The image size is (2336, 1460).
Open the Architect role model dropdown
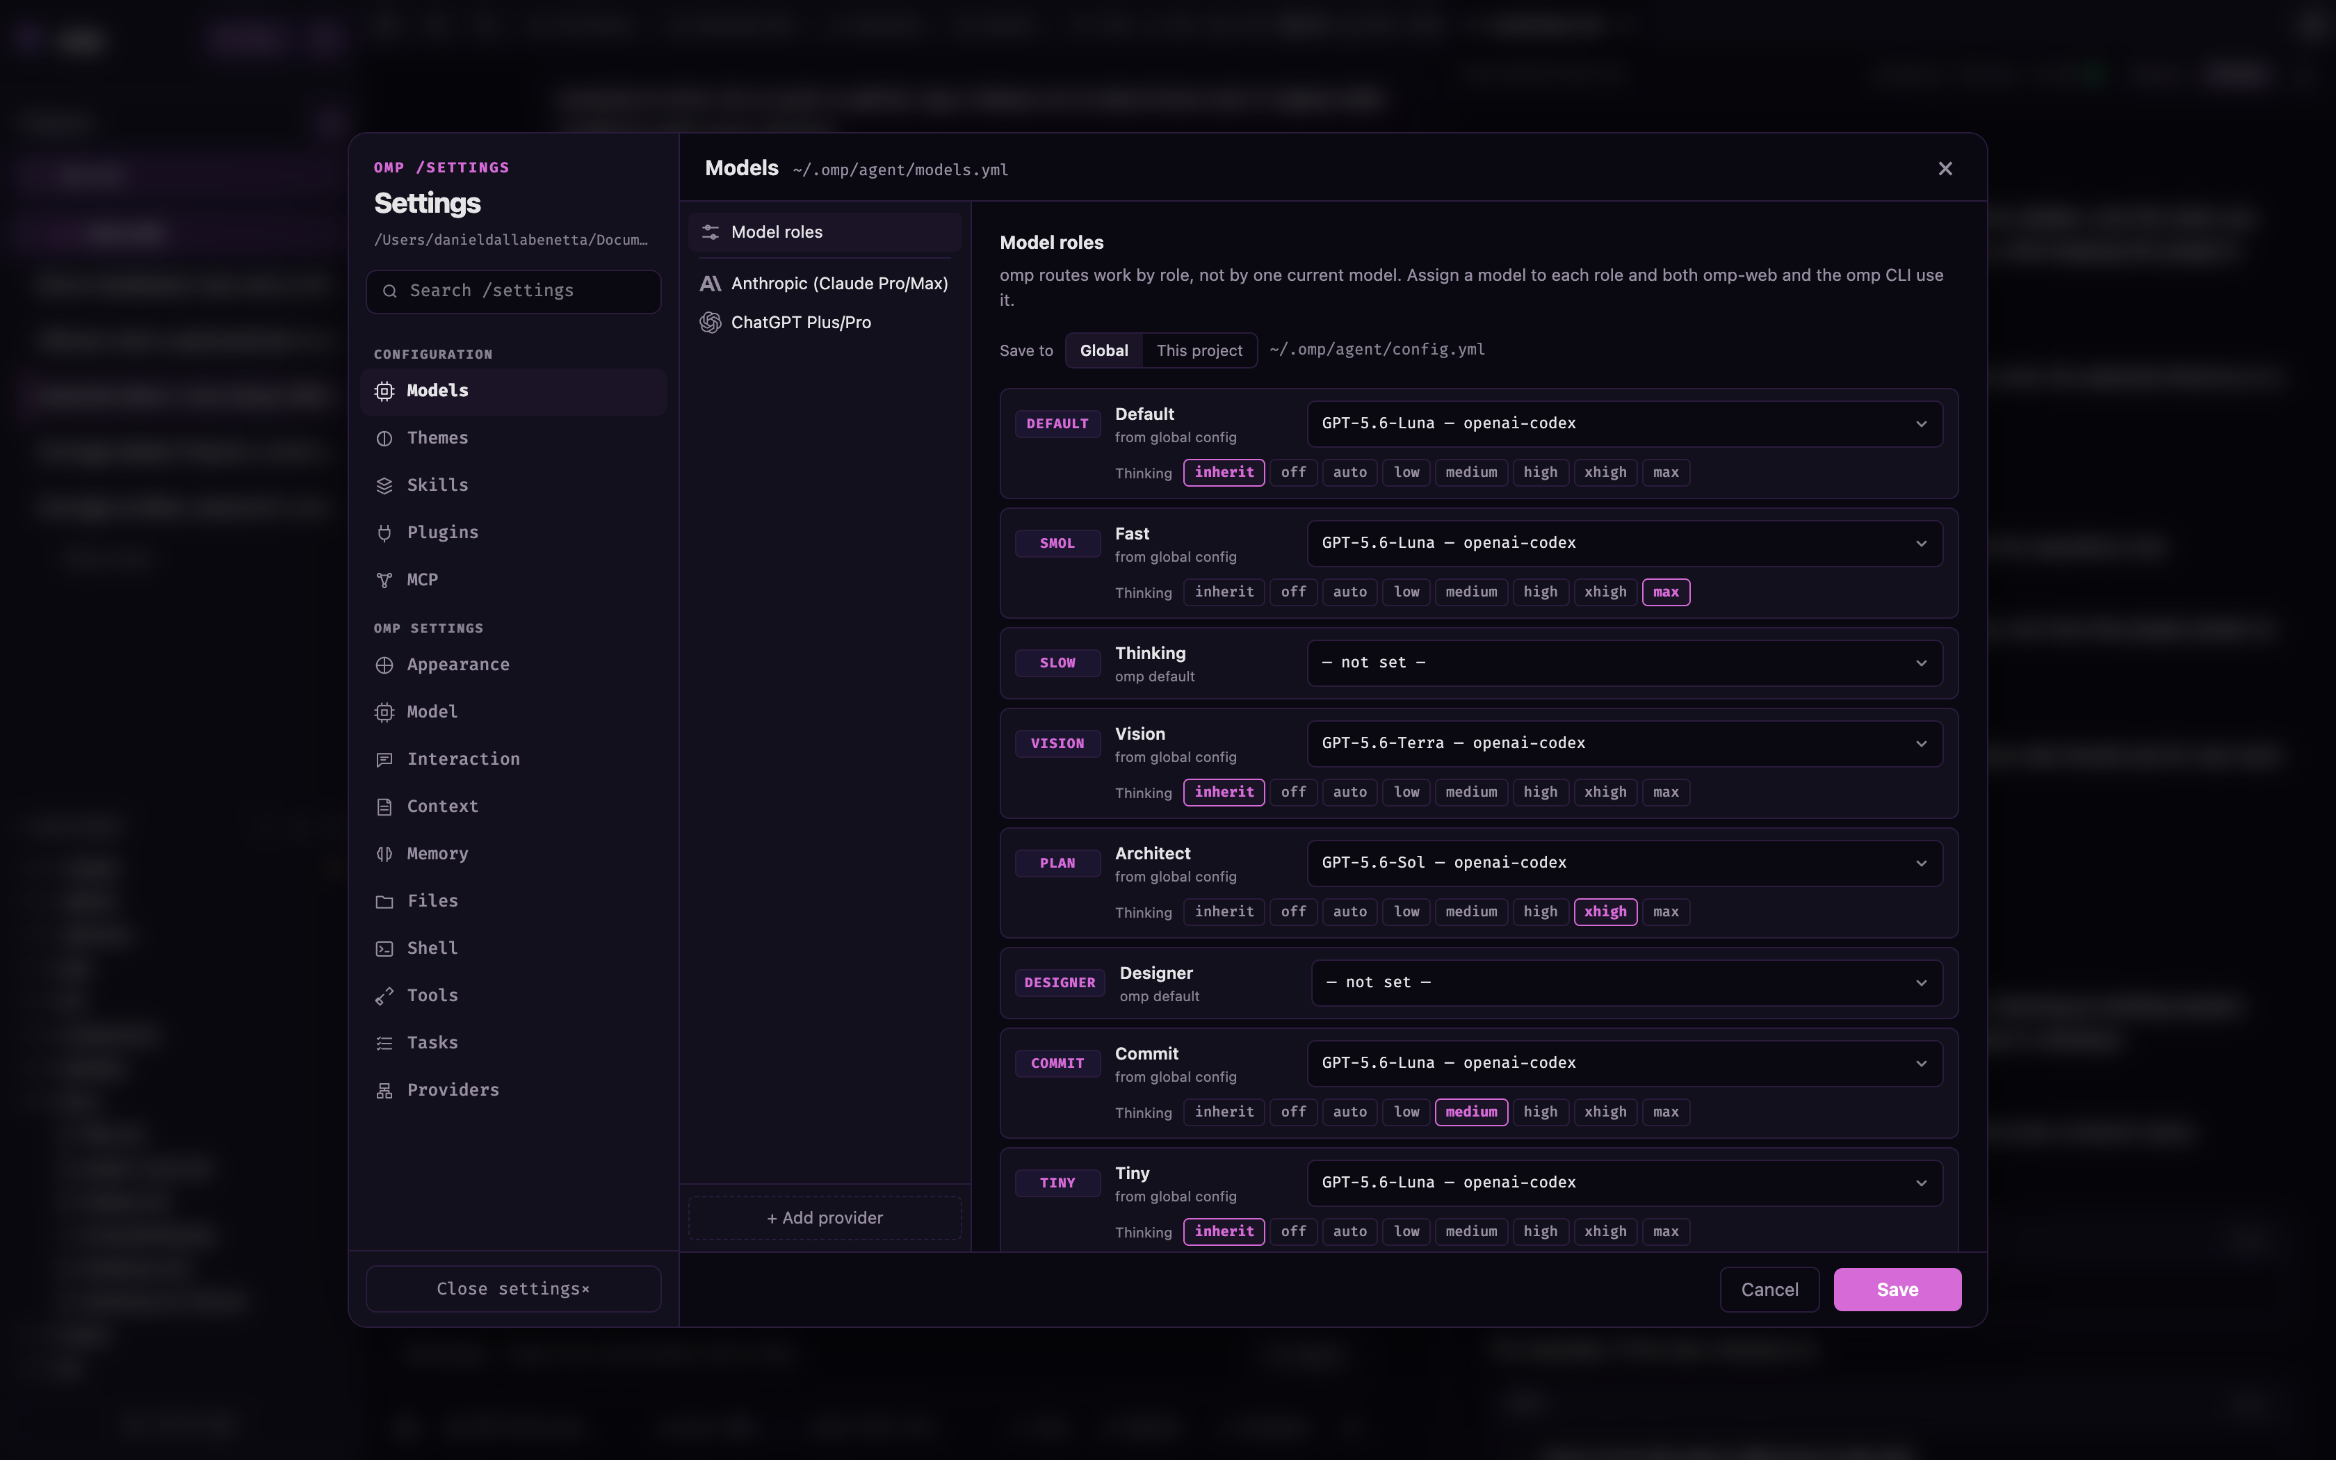(x=1625, y=863)
